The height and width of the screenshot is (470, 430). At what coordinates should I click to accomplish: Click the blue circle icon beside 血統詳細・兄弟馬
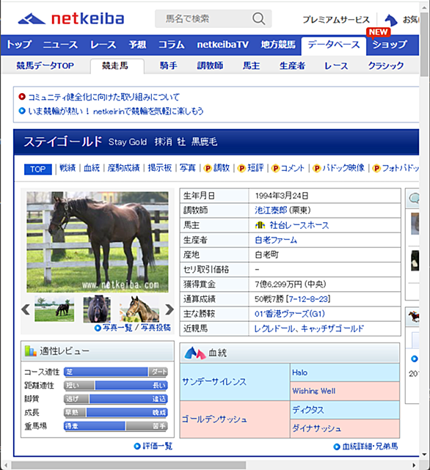click(337, 447)
